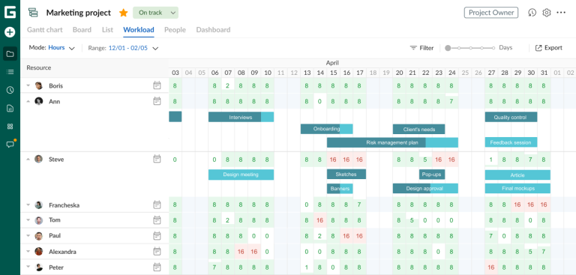Expand Peter's resource row
This screenshot has height=275, width=576.
click(28, 268)
